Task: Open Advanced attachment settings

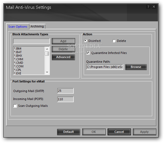Action: click(x=63, y=57)
